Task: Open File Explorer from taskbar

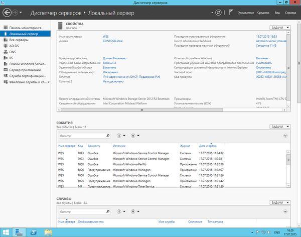Action: pyautogui.click(x=48, y=232)
